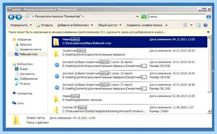217x134 pixels.
Task: Click folder icon of Секретная папка
Action: coord(56,53)
